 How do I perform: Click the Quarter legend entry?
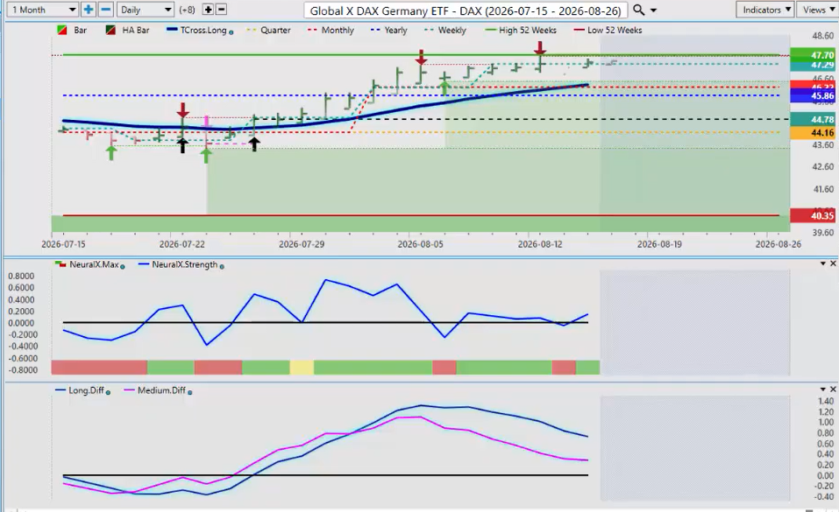[268, 31]
